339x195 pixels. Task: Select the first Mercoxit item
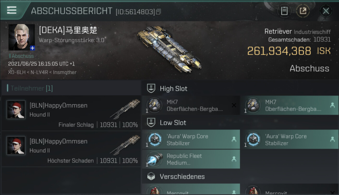[x=191, y=189]
